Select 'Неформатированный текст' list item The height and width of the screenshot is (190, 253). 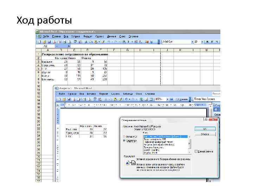(166, 142)
